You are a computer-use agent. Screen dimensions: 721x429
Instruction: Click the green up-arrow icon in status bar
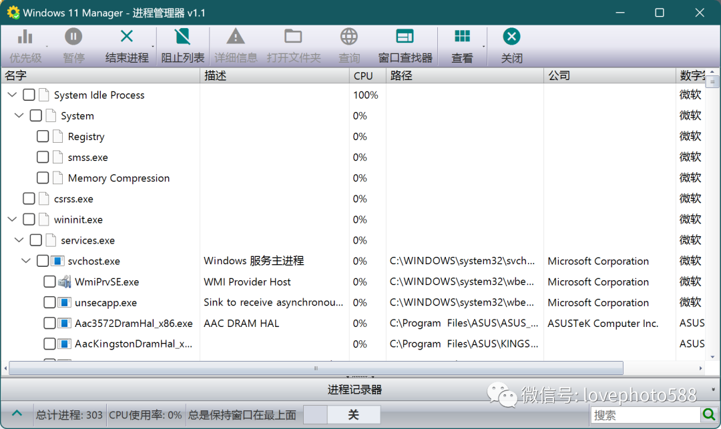[x=17, y=414]
